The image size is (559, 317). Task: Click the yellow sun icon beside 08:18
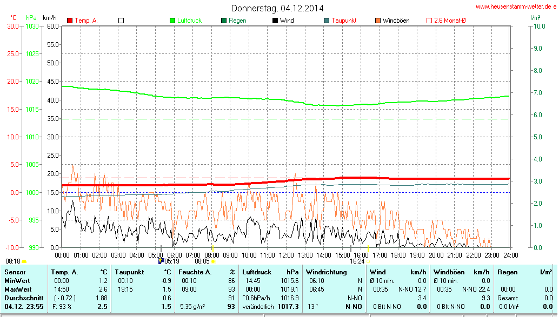tap(24, 261)
